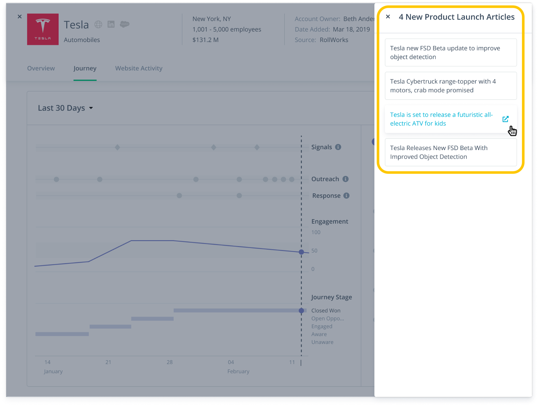Switch to the Overview tab
This screenshot has height=406, width=538.
pos(41,68)
